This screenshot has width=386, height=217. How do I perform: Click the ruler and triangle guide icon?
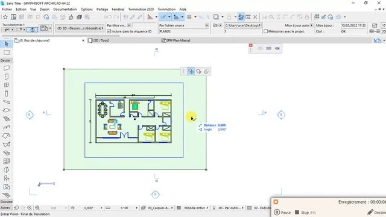tap(150, 17)
